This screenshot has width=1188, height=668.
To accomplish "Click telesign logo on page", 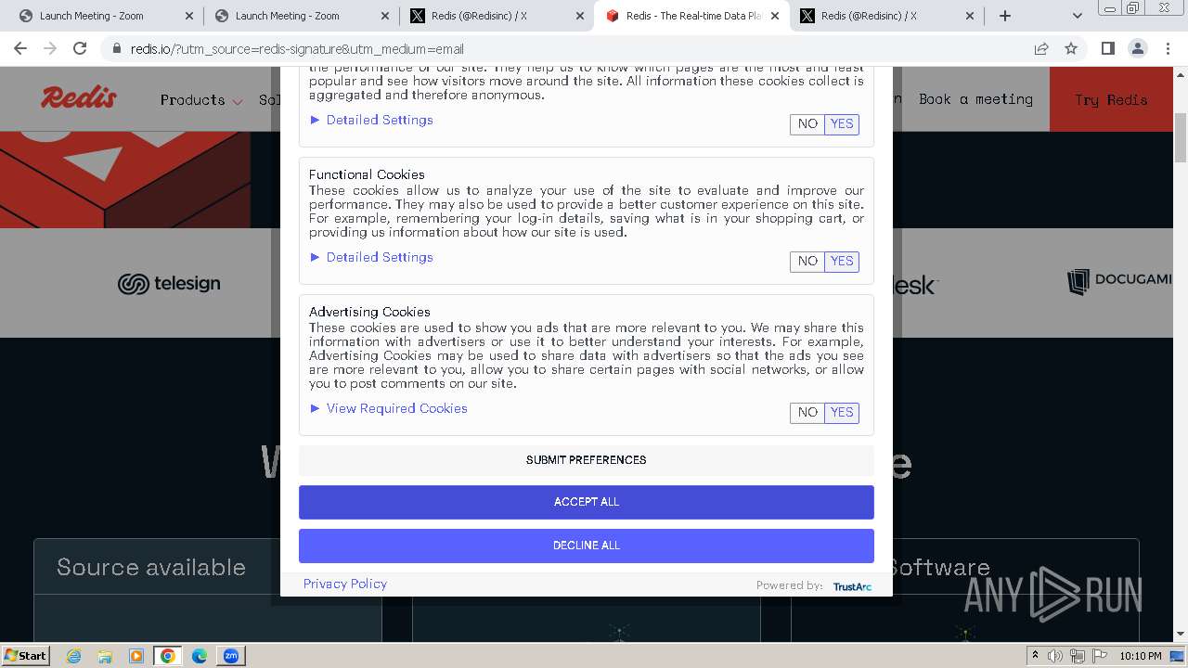I will point(169,284).
